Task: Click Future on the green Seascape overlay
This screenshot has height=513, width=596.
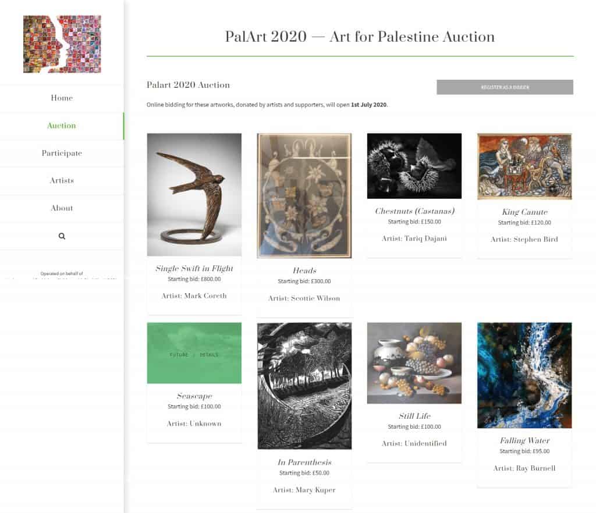Action: (179, 355)
